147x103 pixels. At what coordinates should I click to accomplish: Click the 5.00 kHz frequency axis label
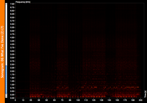[x=12, y=31]
